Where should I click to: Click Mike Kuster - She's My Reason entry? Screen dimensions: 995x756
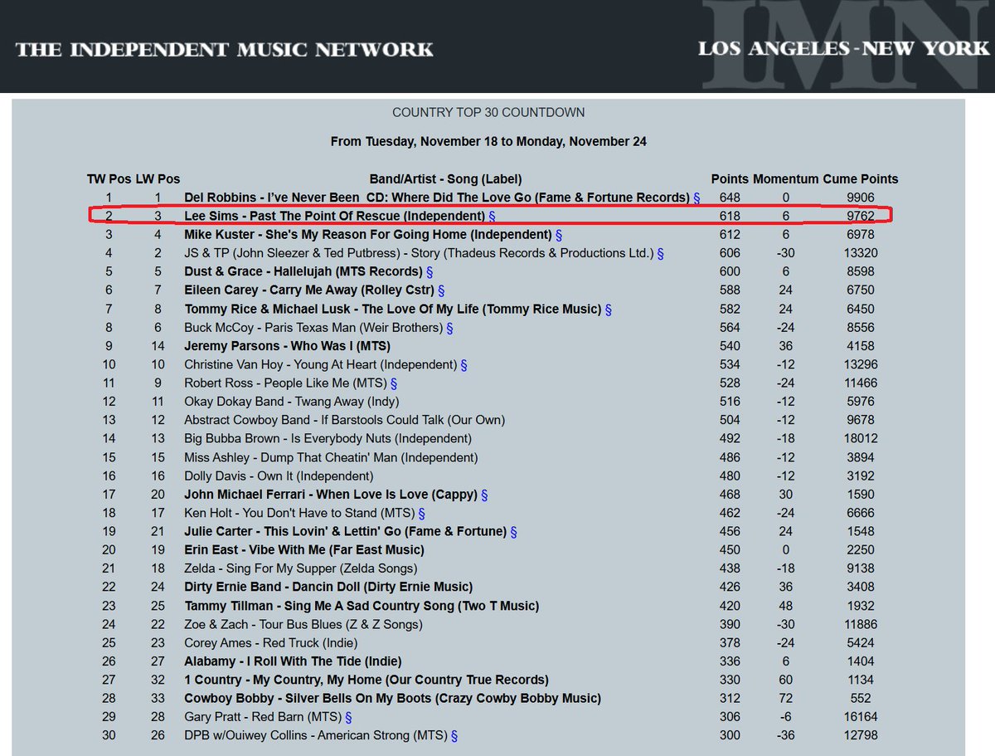coord(368,235)
